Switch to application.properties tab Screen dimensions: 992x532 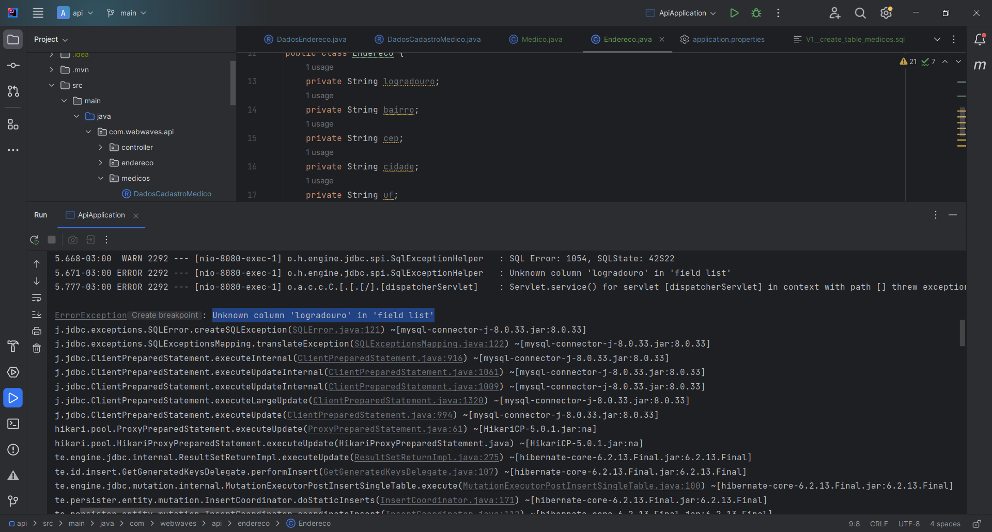pos(722,39)
